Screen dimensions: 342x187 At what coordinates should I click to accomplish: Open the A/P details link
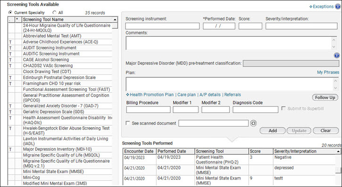pos(210,95)
